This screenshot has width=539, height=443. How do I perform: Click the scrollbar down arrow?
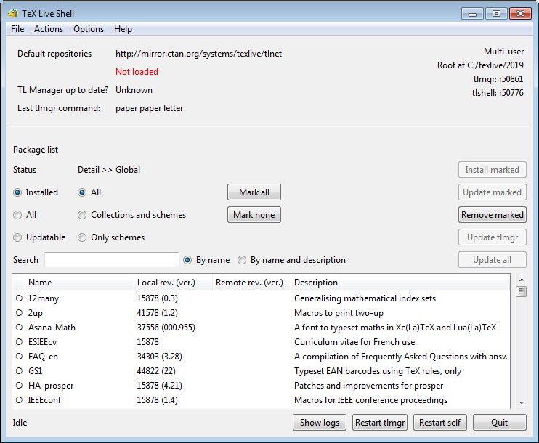click(521, 403)
